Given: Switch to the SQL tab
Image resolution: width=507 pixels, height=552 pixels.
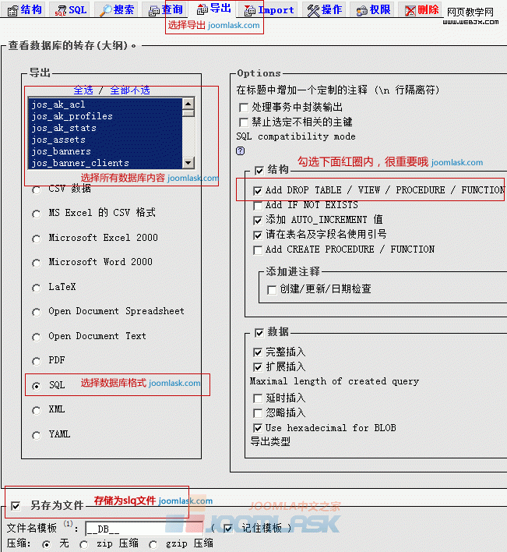Looking at the screenshot, I should click(x=71, y=9).
